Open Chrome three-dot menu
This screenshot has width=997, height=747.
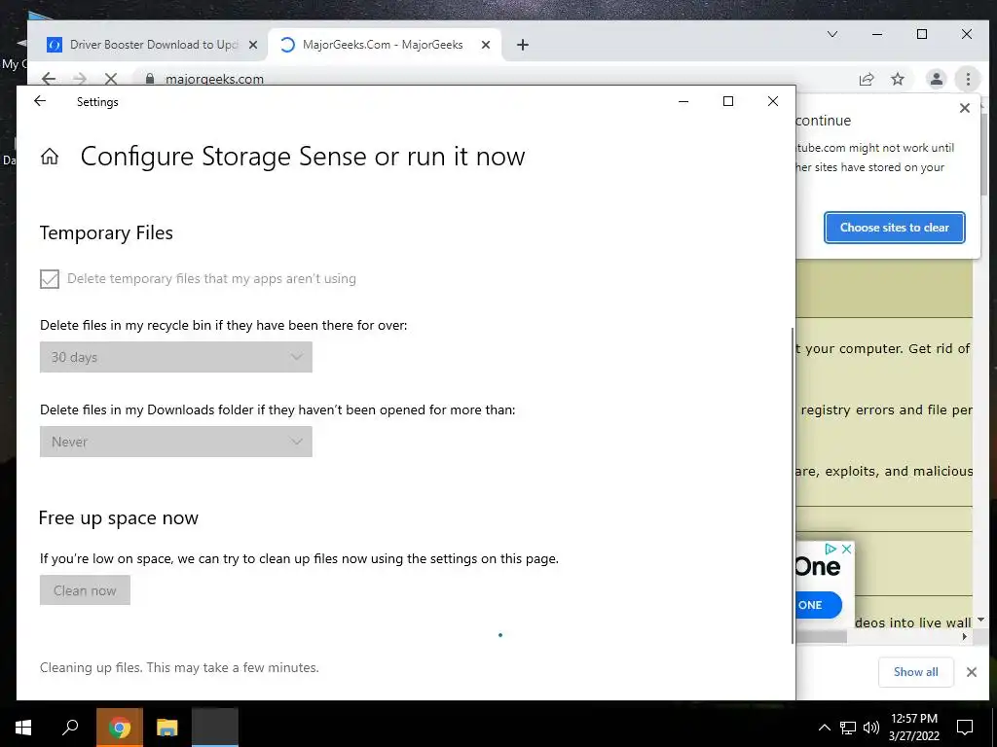(967, 79)
